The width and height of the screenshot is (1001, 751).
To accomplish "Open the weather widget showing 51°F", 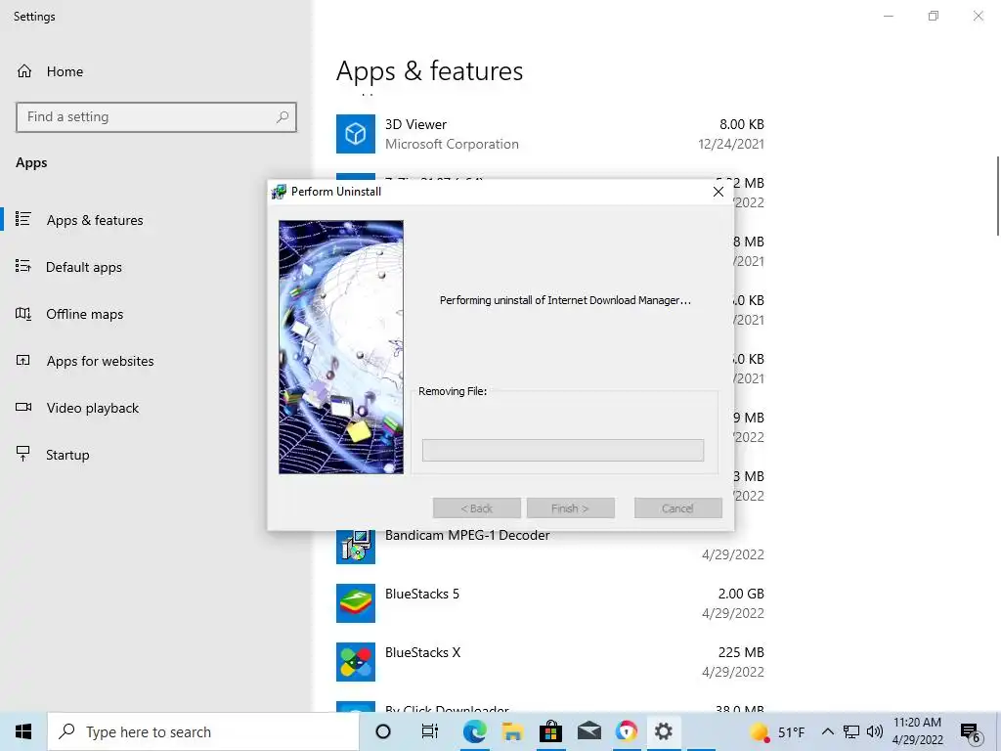I will (x=776, y=731).
